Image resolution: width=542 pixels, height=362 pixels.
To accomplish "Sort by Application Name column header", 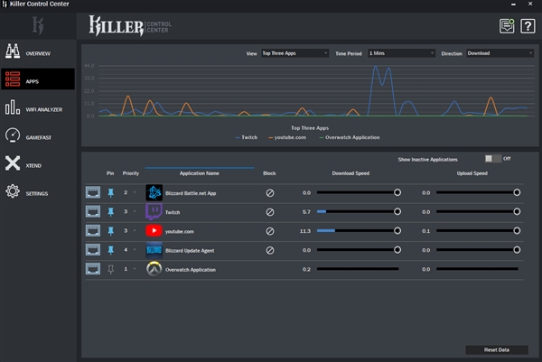I will (199, 172).
